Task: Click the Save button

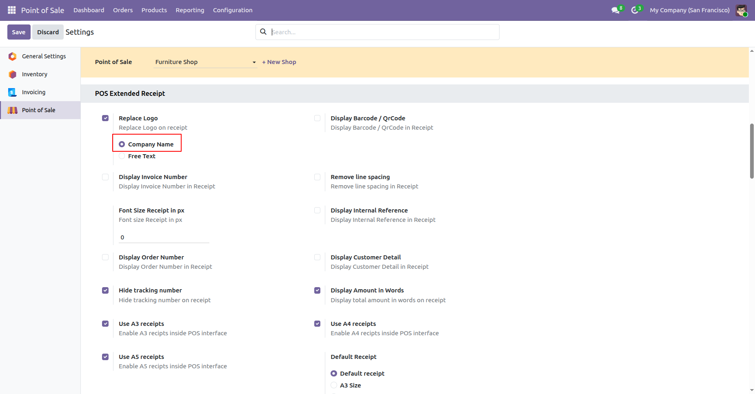Action: pos(19,32)
